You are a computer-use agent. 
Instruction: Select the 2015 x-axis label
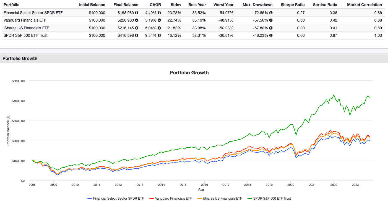tap(183, 185)
